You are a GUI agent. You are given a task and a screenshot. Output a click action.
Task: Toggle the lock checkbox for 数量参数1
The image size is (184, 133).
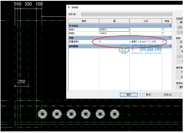[x=163, y=42]
